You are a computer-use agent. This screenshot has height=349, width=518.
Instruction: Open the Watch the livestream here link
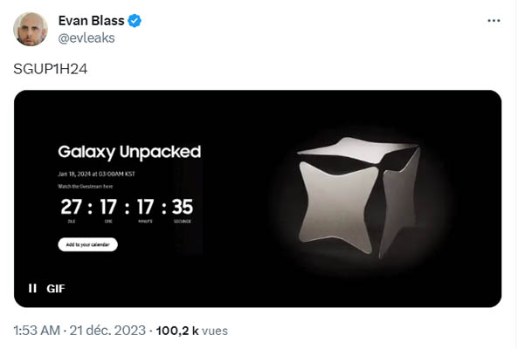tap(86, 187)
